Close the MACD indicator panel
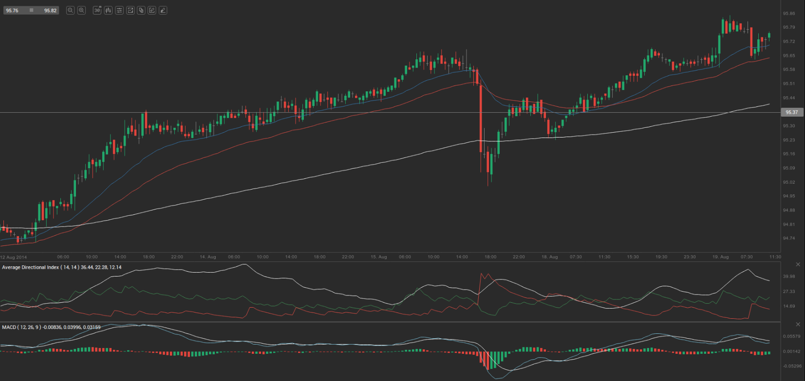Screen dimensions: 805x381 [798, 324]
